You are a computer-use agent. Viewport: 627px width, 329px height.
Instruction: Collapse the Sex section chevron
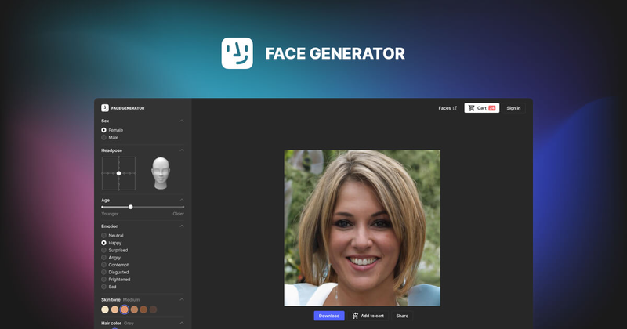(182, 121)
